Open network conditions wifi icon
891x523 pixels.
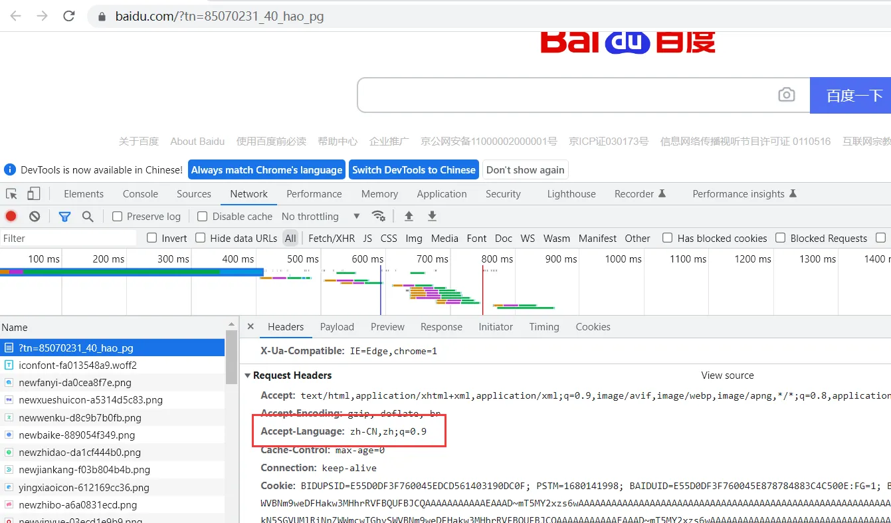click(378, 216)
